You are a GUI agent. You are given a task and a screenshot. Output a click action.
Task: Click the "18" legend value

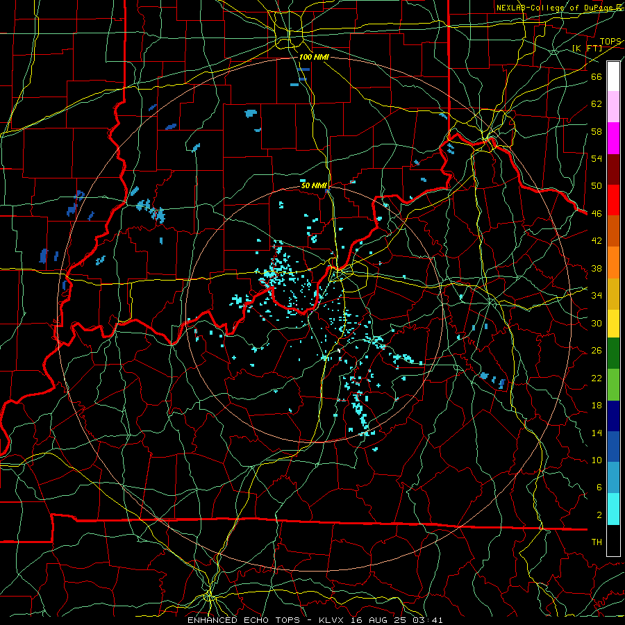pyautogui.click(x=597, y=406)
